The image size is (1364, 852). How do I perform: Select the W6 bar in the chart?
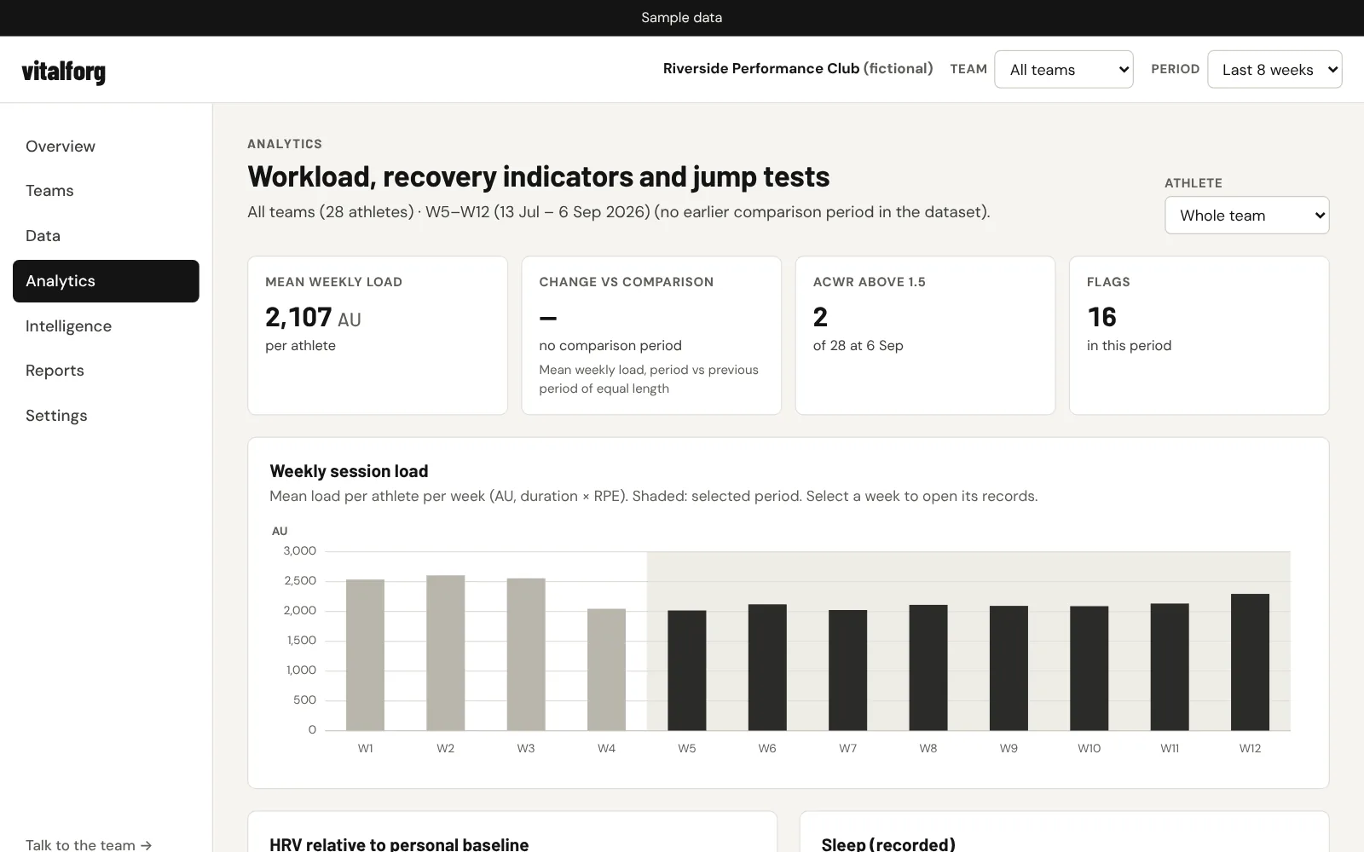767,667
